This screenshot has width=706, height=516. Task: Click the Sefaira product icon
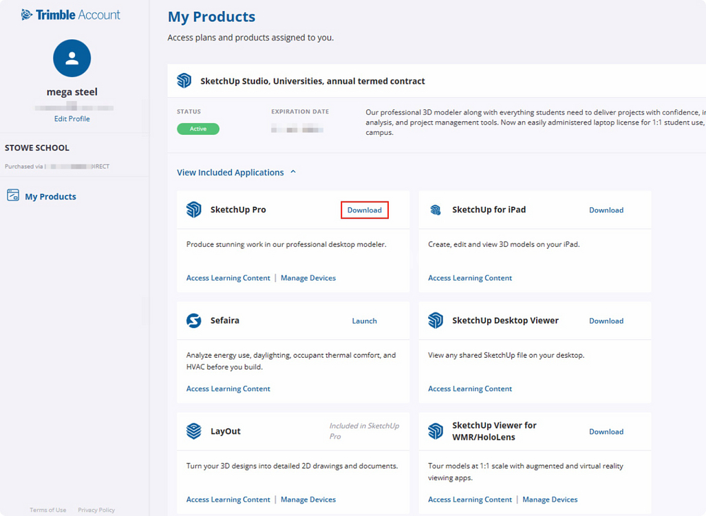pos(194,321)
